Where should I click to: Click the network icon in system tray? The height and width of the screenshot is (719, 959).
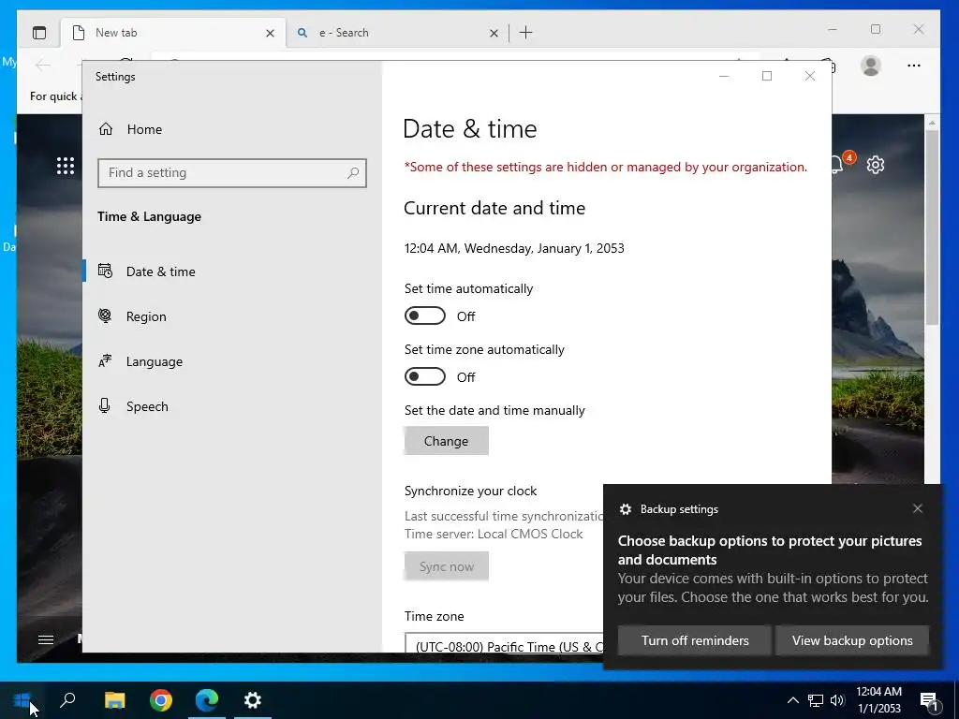(816, 700)
